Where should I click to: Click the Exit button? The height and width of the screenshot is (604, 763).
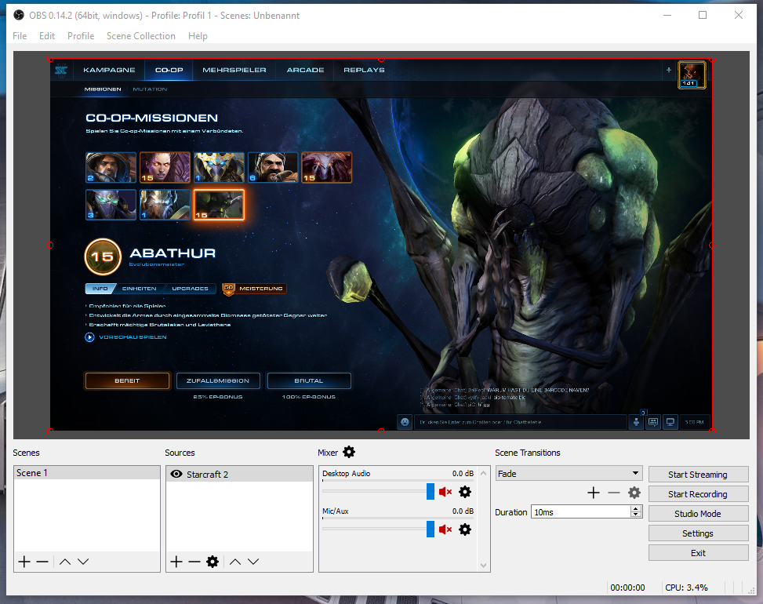(698, 553)
